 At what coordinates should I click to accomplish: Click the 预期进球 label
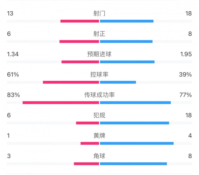[x=99, y=54]
